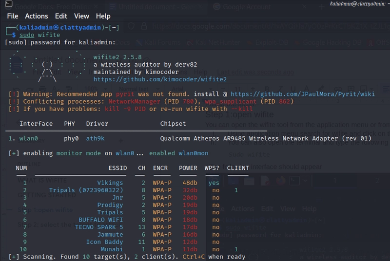The height and width of the screenshot is (261, 390).
Task: Open the Edit menu in terminal
Action: pyautogui.click(x=61, y=16)
